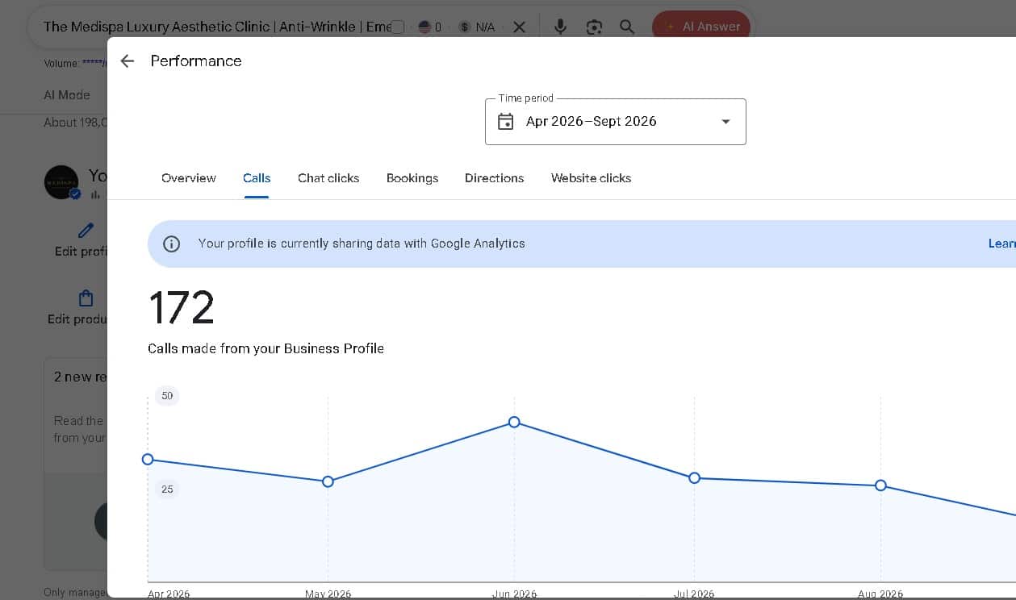
Task: Click the AI Answer button
Action: click(x=701, y=27)
